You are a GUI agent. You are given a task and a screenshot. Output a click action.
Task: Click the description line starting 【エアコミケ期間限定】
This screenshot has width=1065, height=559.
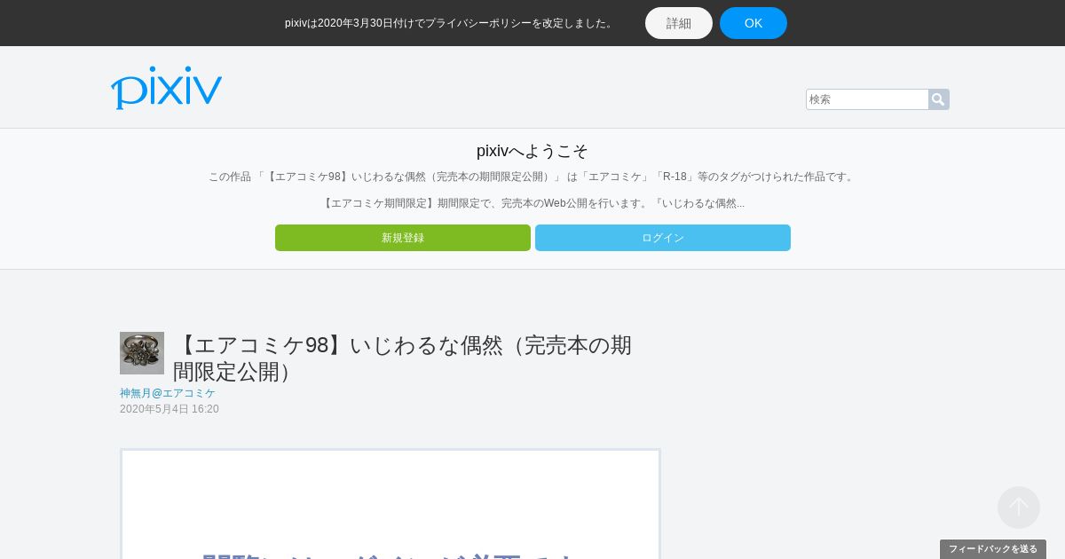(x=532, y=203)
